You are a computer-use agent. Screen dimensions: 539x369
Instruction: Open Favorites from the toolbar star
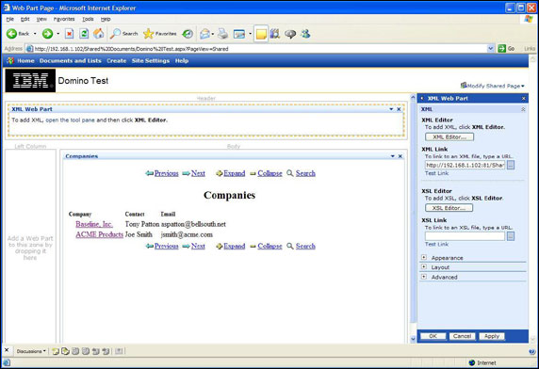click(x=160, y=34)
